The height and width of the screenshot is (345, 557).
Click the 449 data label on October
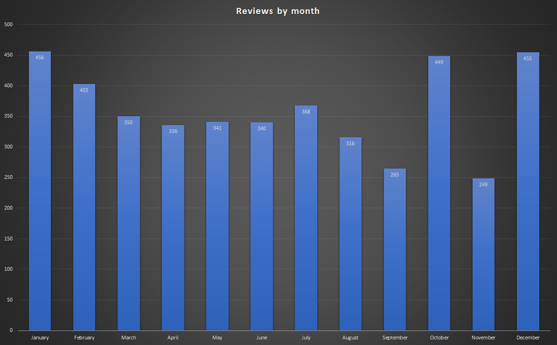point(439,62)
